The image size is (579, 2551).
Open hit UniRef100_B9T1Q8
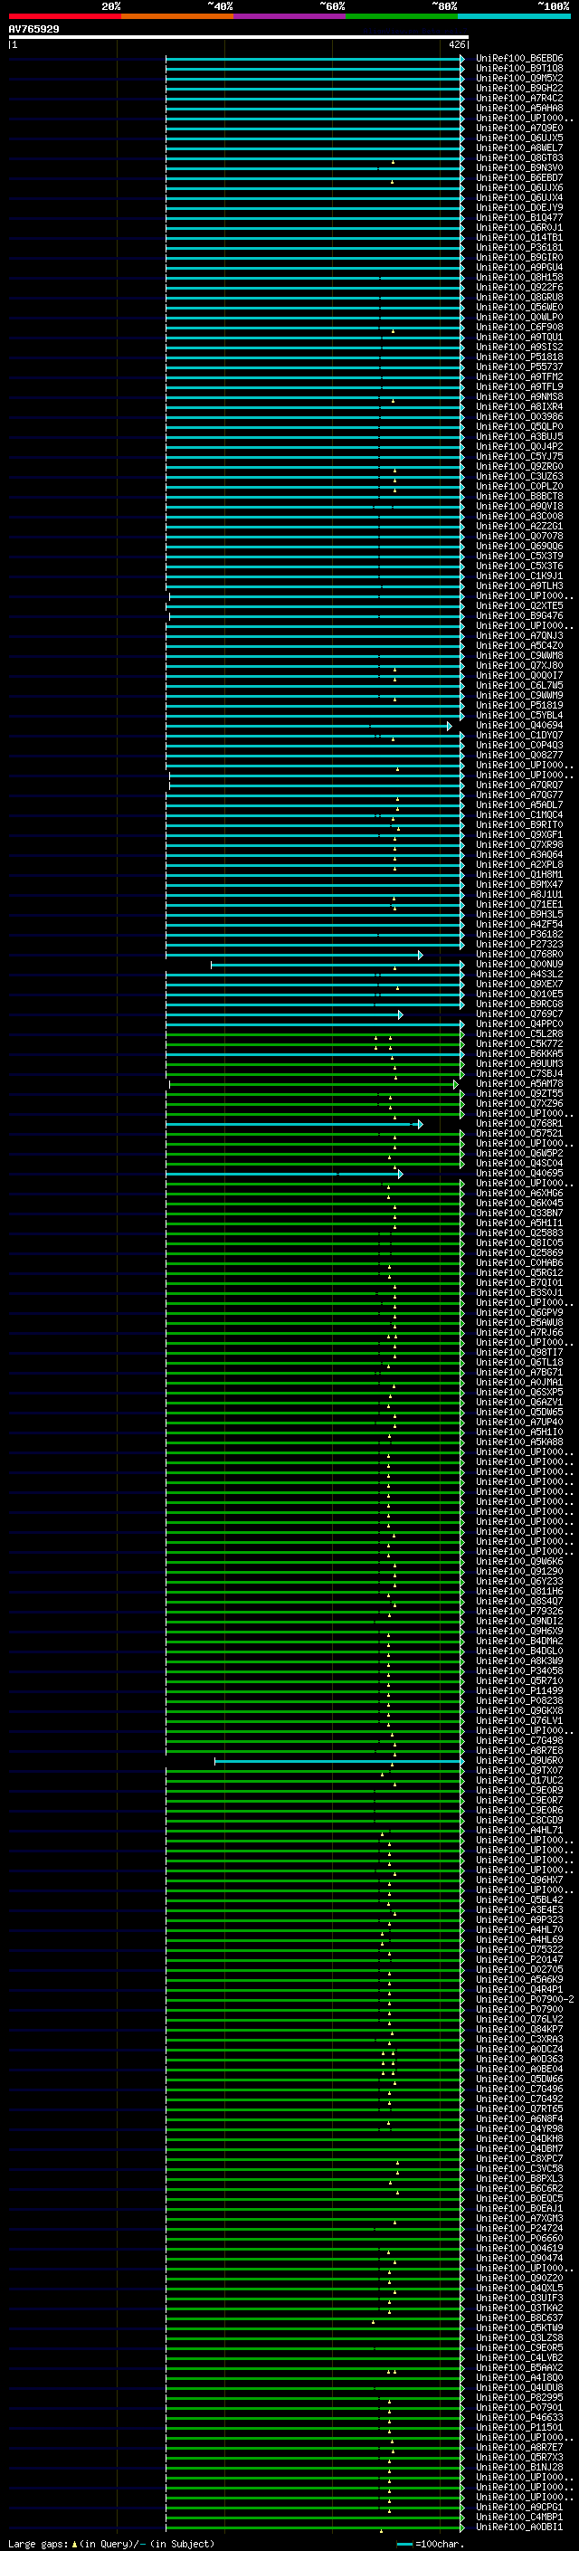pos(519,69)
